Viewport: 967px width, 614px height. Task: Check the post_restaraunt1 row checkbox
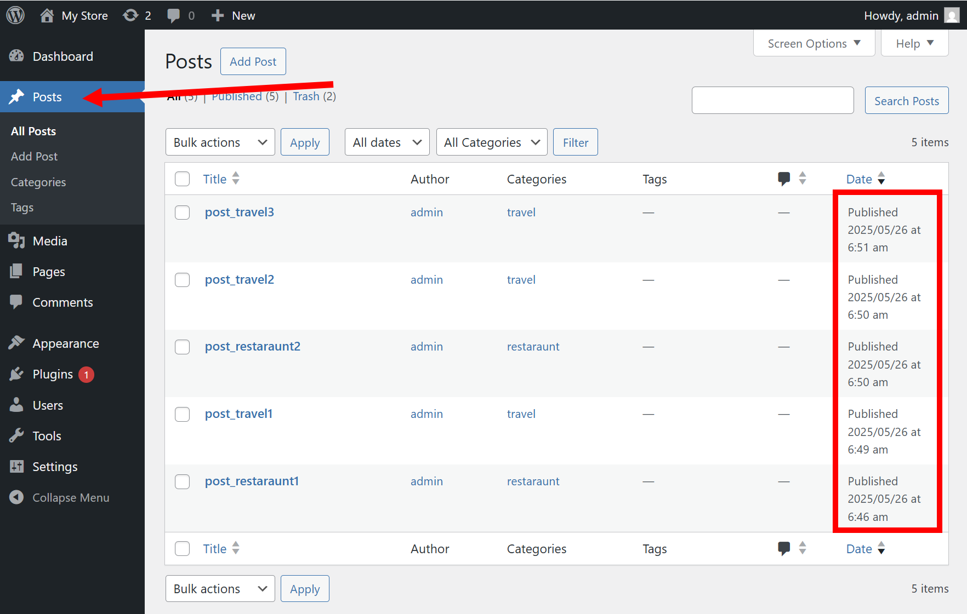pos(182,481)
